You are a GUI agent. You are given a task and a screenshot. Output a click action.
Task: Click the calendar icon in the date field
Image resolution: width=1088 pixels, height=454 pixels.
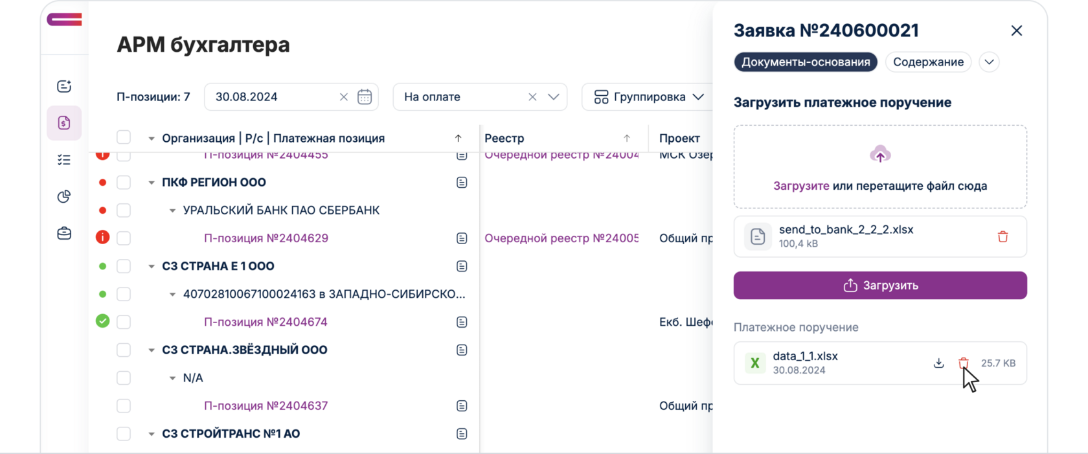click(365, 97)
